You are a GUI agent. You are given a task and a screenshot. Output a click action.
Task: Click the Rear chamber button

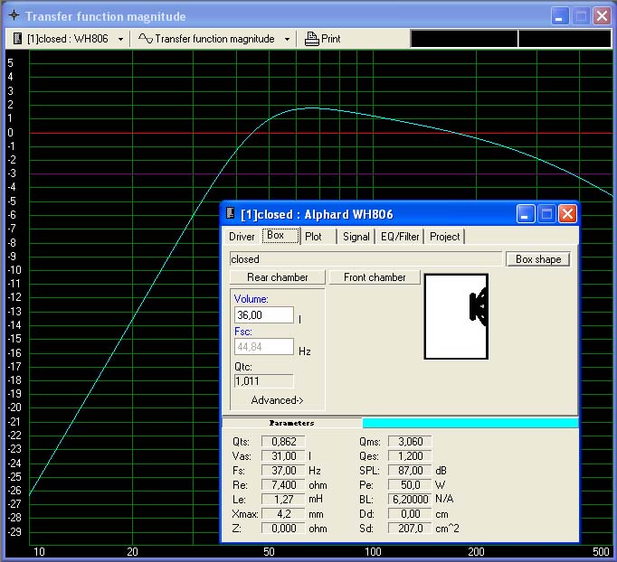coord(278,277)
